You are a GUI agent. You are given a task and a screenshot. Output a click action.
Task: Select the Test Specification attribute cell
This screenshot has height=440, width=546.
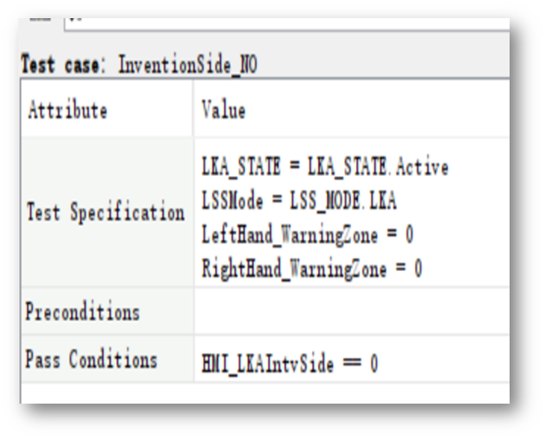tap(105, 212)
